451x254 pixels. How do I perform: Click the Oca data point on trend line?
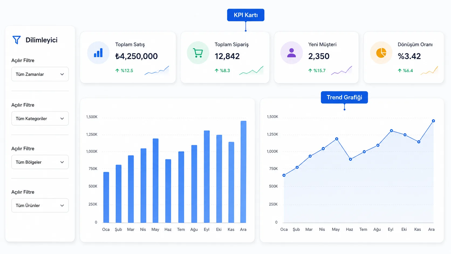(x=284, y=175)
